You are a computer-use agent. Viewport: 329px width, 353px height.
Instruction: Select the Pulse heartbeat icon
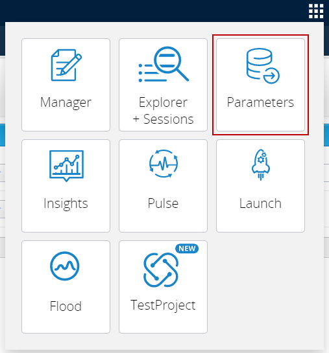[x=164, y=164]
